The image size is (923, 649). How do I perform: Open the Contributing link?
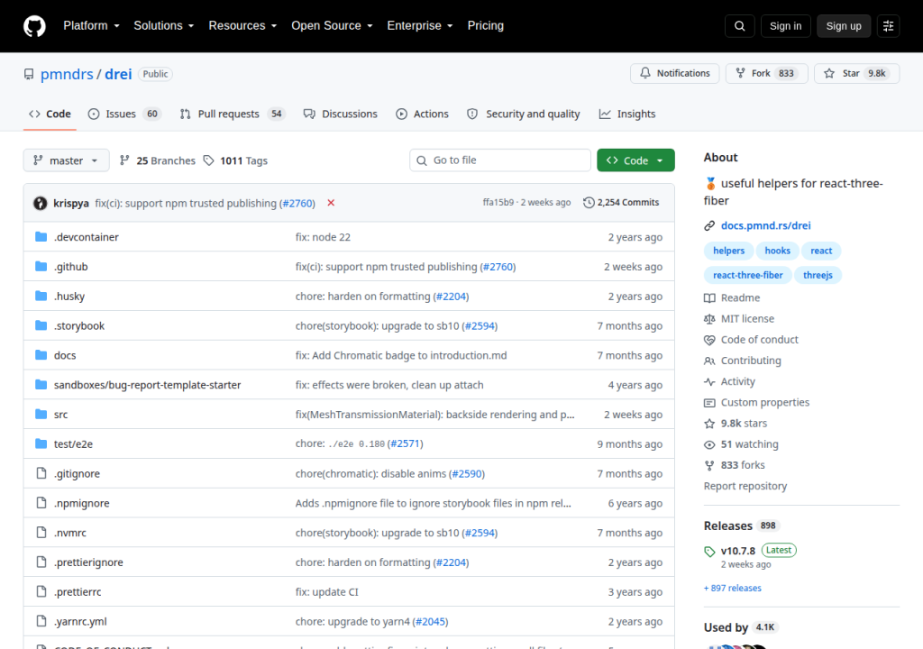[x=743, y=361]
